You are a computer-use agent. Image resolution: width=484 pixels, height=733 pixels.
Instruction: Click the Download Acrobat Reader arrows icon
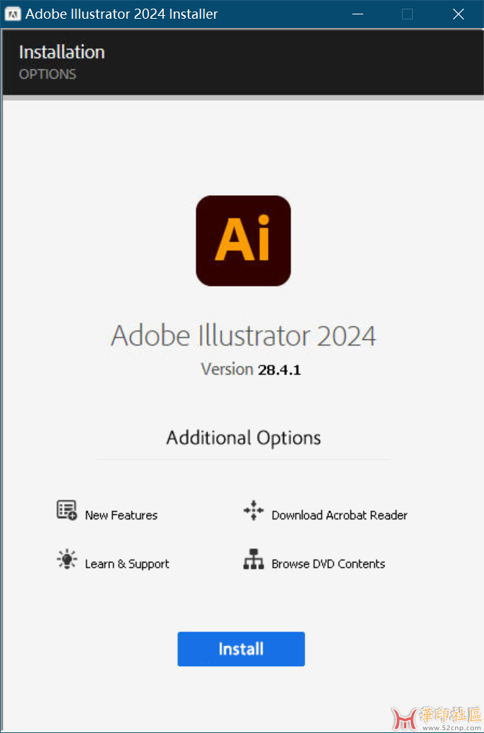[253, 510]
